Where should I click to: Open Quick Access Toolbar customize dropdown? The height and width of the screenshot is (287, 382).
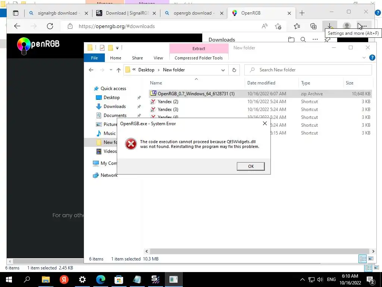pos(117,48)
